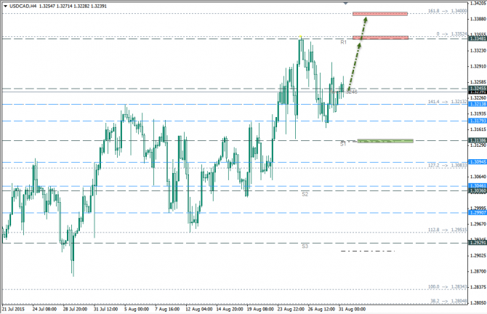This screenshot has width=487, height=314.
Task: Click the 1.33481 price tag on axis
Action: click(478, 39)
